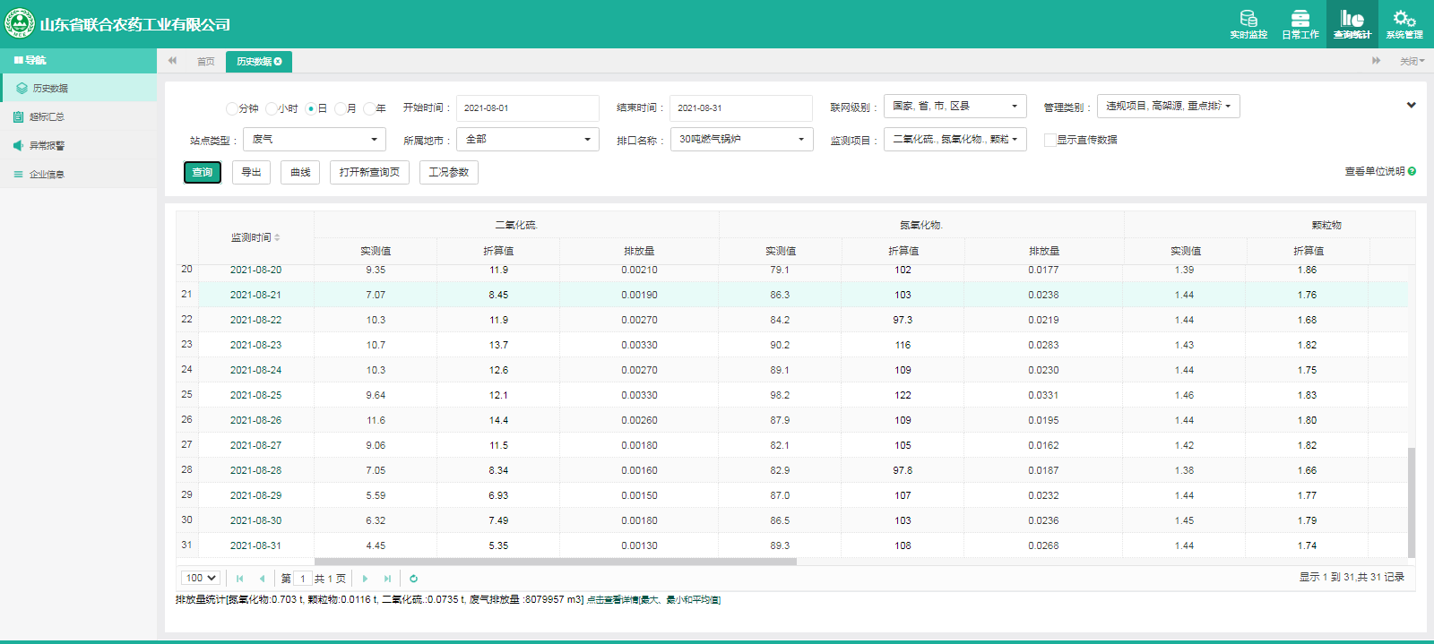
Task: Click the horizontal scrollbar under the table
Action: [x=555, y=562]
